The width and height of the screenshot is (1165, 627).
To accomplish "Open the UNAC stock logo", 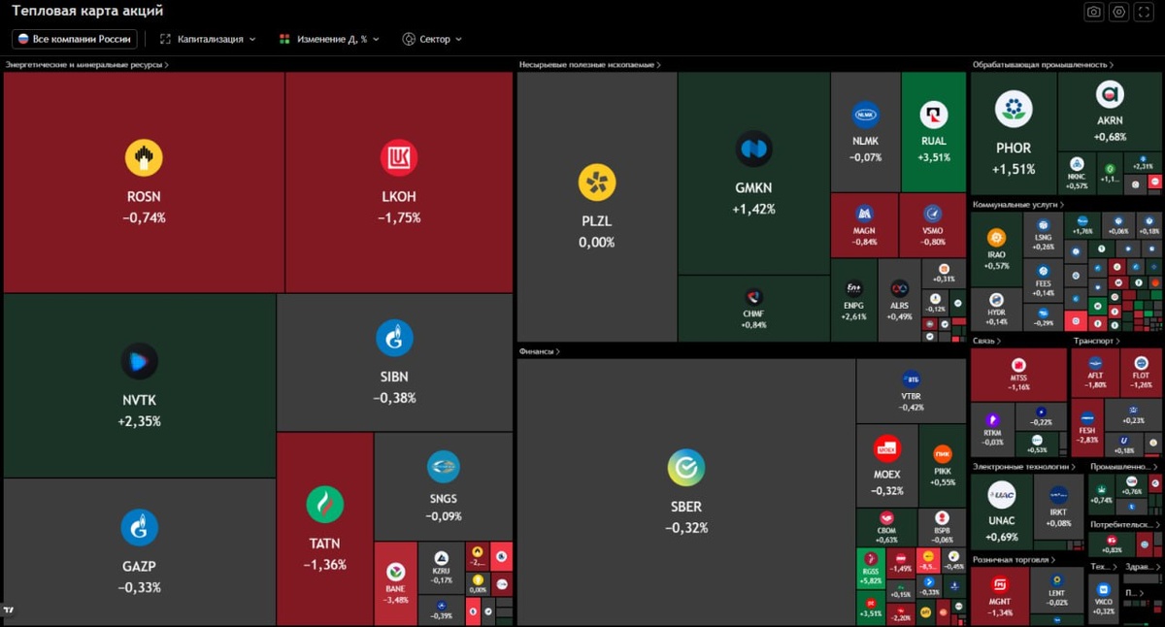I will (x=1002, y=495).
